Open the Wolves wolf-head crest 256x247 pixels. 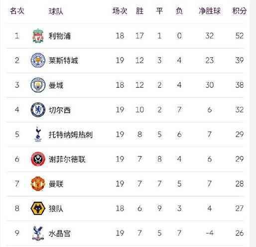click(38, 208)
